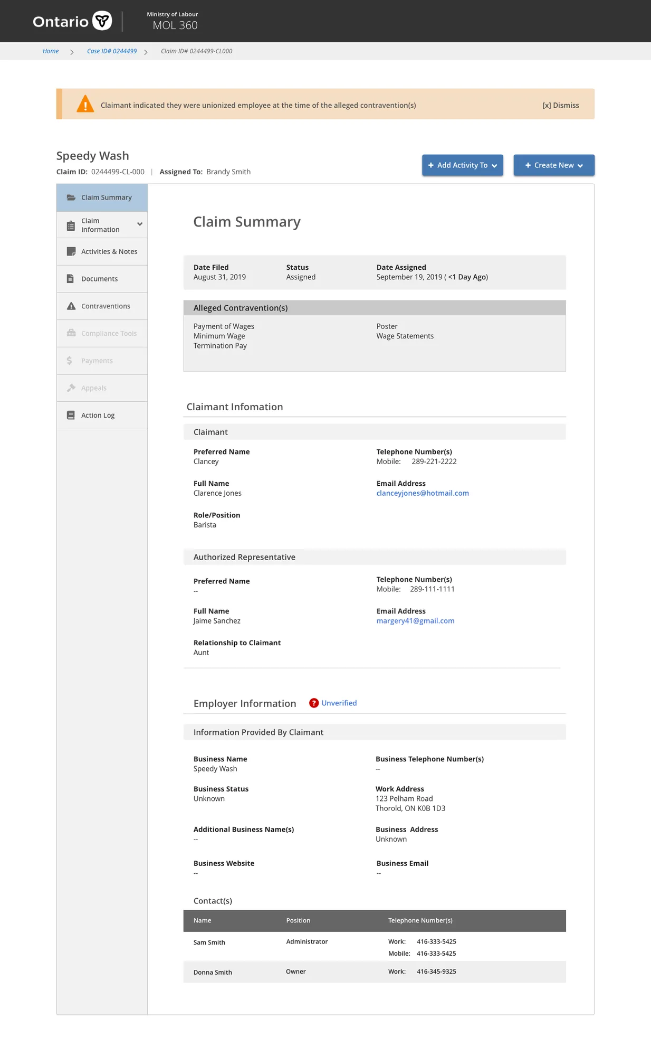
Task: Select the Donna Smith contact row
Action: [x=375, y=972]
